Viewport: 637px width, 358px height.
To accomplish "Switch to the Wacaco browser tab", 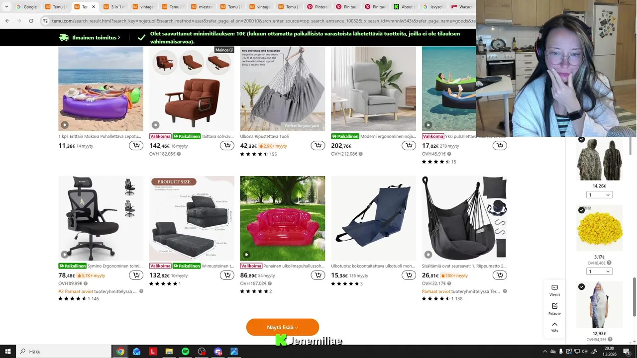I will 462,7.
